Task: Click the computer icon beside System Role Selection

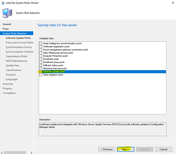Action: [7, 13]
